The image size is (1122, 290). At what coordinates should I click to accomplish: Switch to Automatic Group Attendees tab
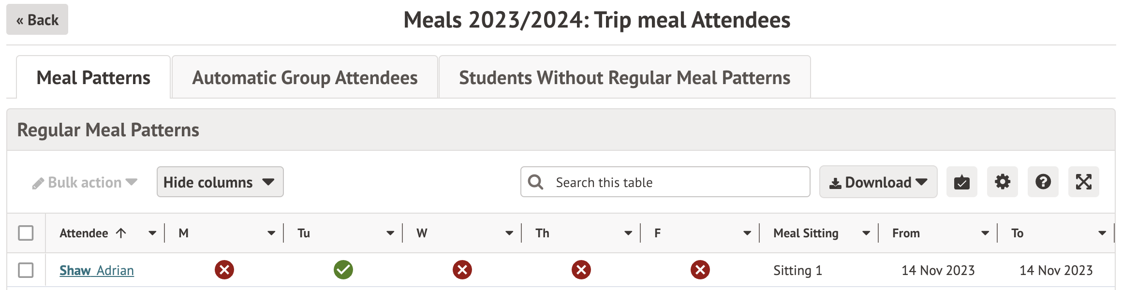click(305, 78)
